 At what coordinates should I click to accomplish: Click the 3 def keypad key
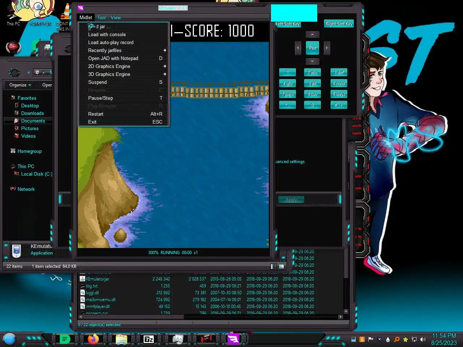click(339, 73)
